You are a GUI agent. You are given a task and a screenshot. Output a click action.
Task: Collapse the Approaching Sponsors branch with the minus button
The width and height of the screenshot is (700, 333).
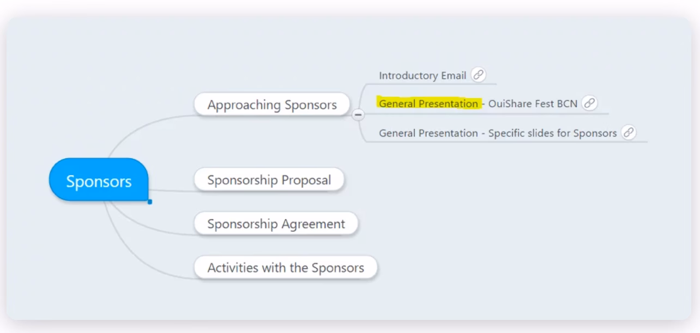358,115
